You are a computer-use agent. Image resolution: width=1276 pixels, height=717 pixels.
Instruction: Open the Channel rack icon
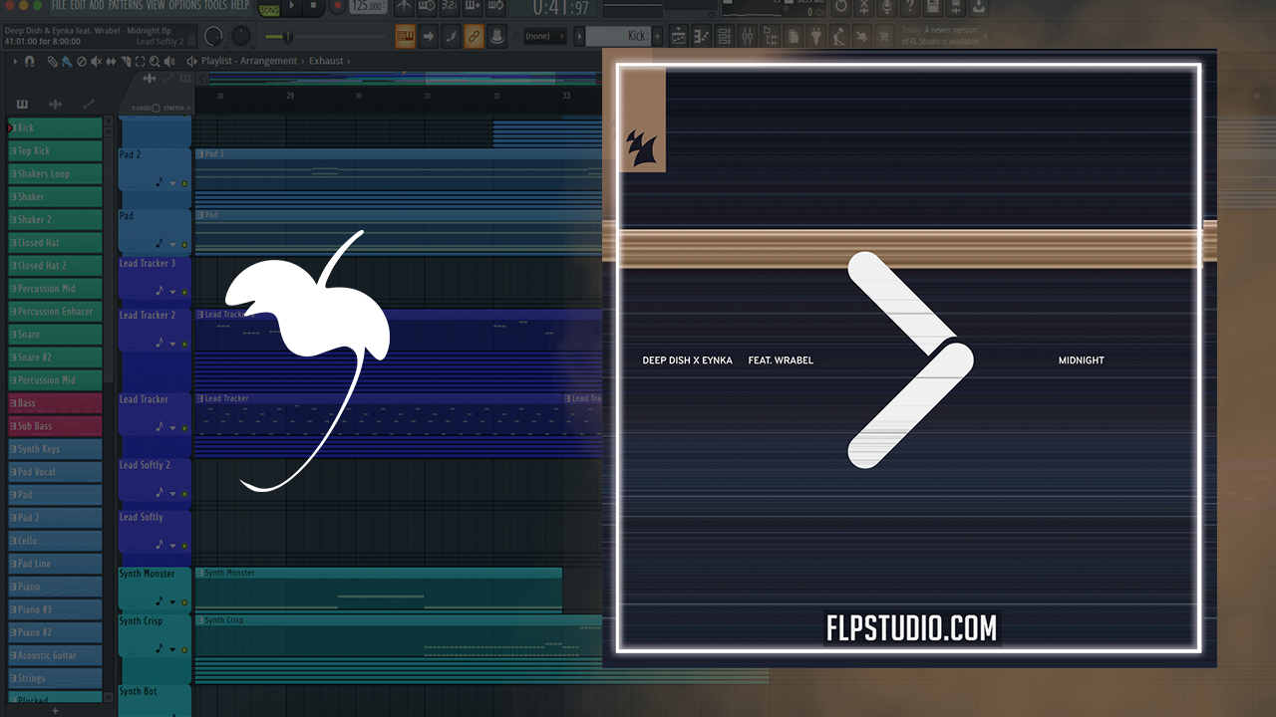coord(725,37)
